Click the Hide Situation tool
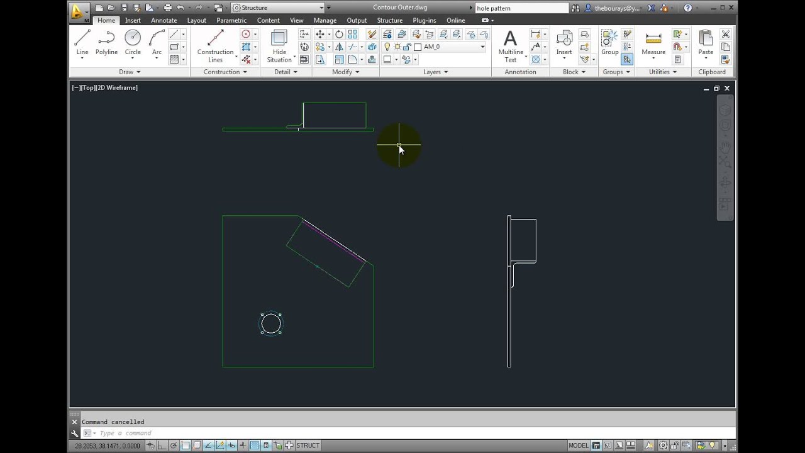This screenshot has height=453, width=805. pyautogui.click(x=279, y=45)
